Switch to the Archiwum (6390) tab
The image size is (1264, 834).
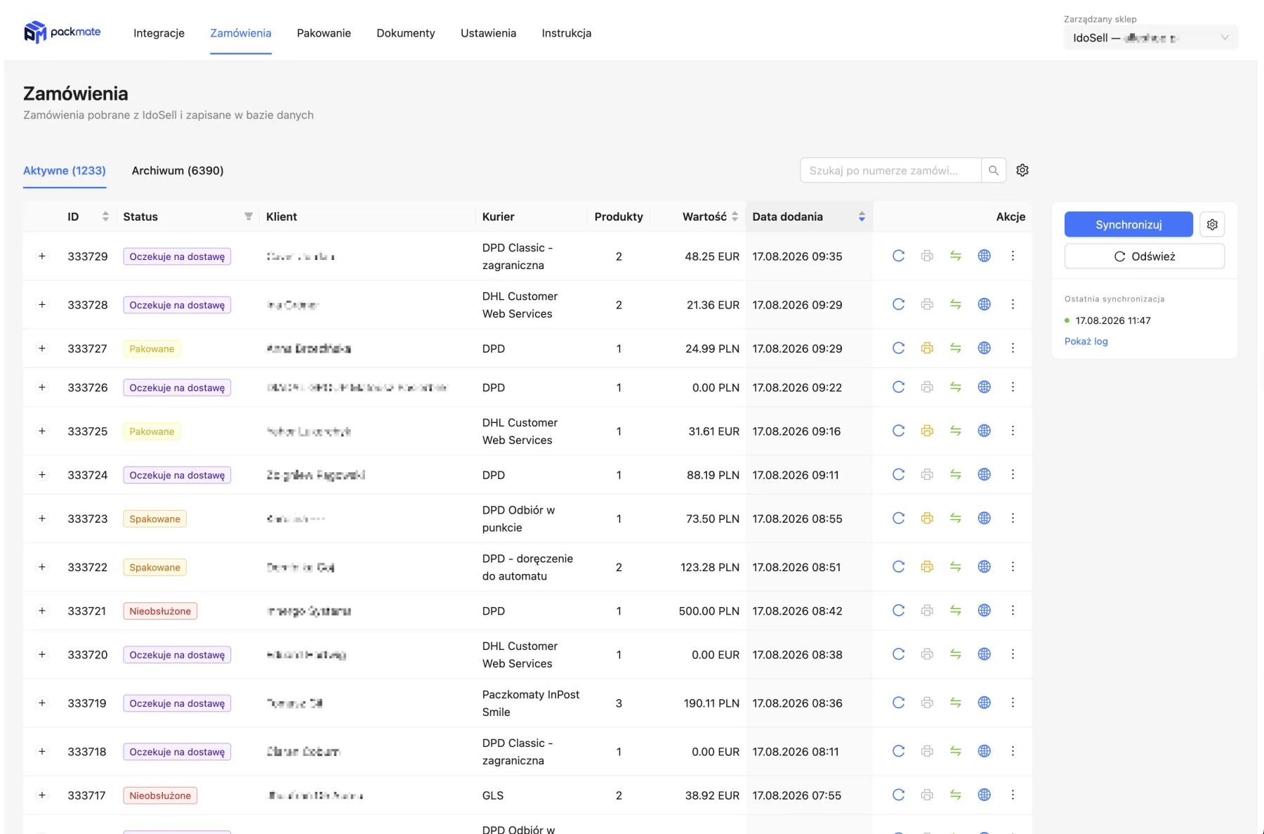pyautogui.click(x=178, y=171)
